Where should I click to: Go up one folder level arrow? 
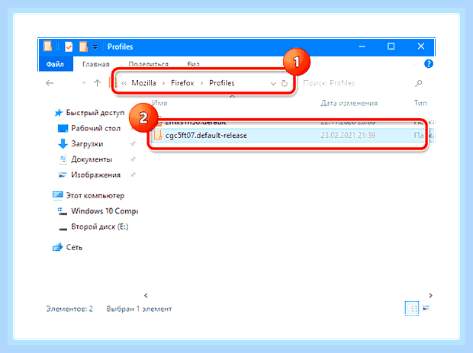97,83
